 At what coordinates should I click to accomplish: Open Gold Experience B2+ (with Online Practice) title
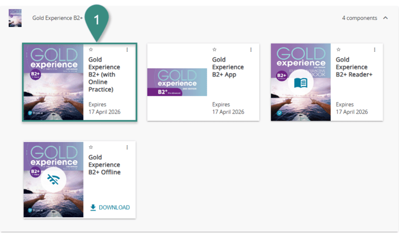pos(104,74)
